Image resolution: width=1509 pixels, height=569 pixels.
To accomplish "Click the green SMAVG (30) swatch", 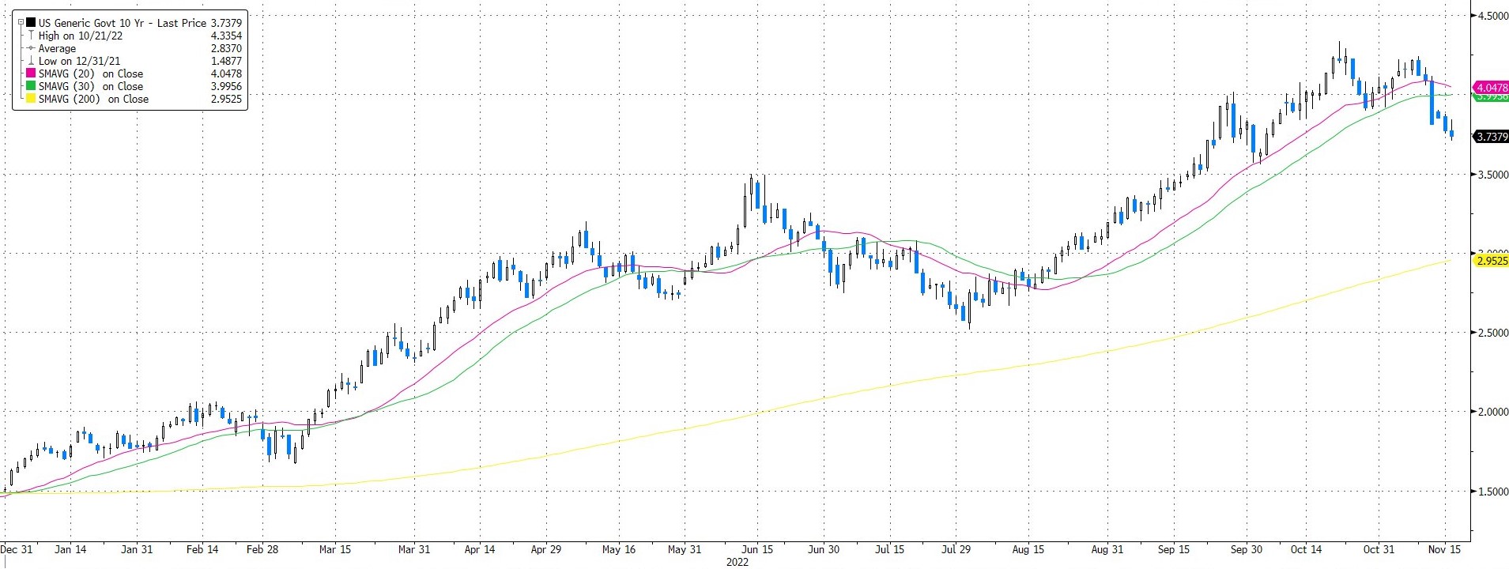I will pyautogui.click(x=32, y=86).
